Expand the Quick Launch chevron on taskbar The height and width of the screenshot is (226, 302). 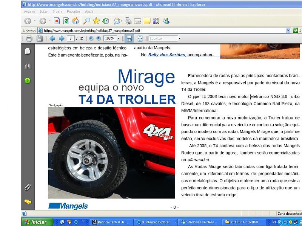click(x=83, y=221)
